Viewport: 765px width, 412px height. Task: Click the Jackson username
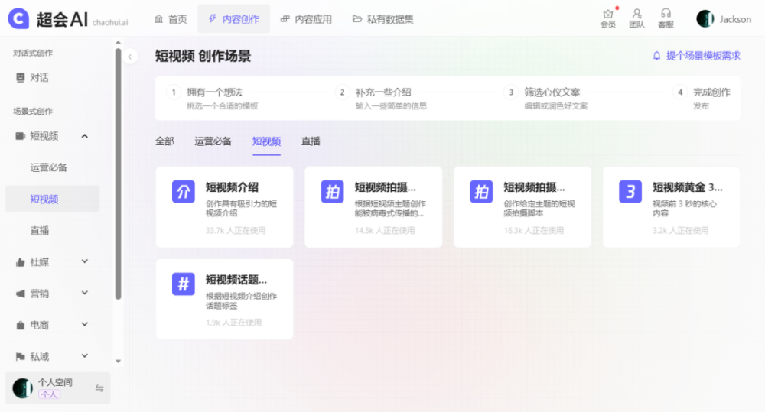[735, 19]
